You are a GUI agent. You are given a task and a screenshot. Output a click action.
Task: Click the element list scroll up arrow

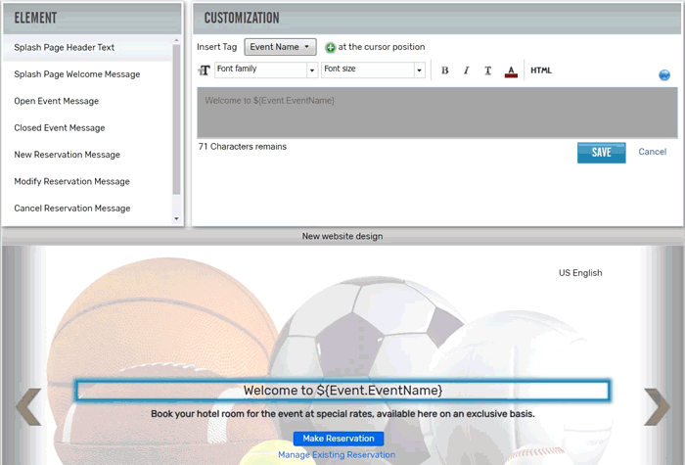coord(176,40)
